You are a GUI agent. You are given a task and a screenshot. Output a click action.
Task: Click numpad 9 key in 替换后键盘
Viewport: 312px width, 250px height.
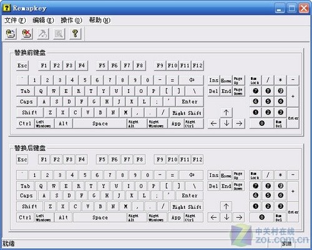280,186
